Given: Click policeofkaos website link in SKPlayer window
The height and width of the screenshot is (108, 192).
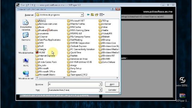Looking at the screenshot, I should 158,12.
